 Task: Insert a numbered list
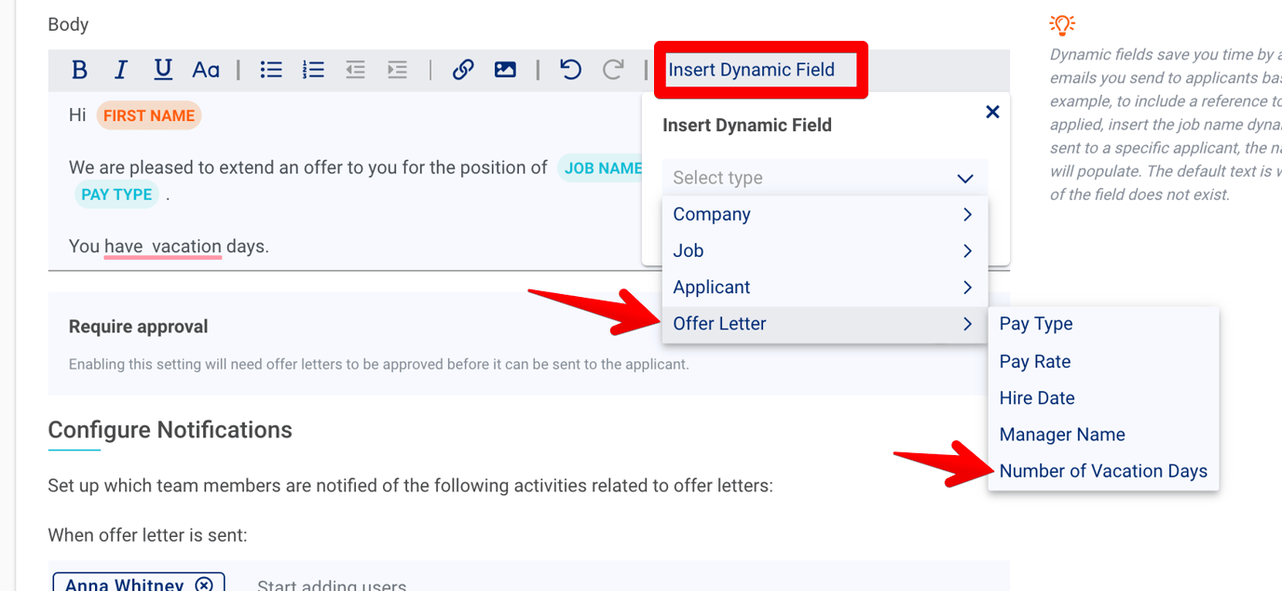[x=313, y=69]
